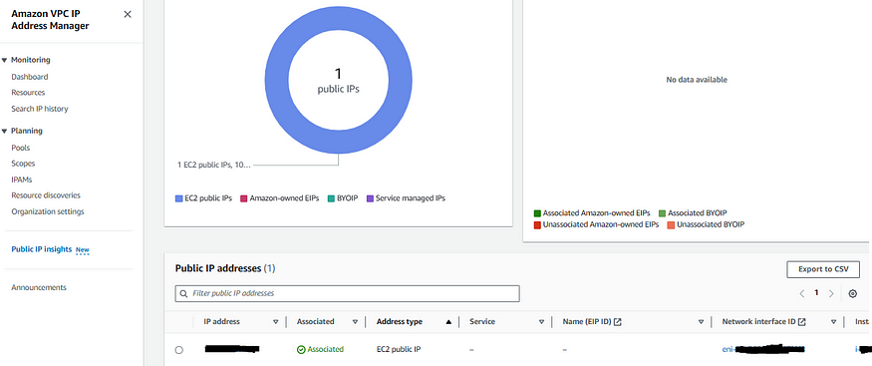Open Resource discoveries
The width and height of the screenshot is (872, 366).
(x=46, y=195)
